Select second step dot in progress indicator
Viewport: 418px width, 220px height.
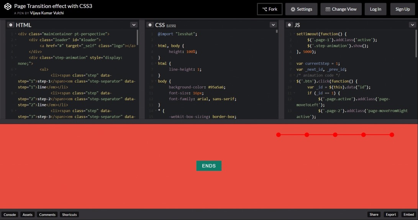(307, 135)
